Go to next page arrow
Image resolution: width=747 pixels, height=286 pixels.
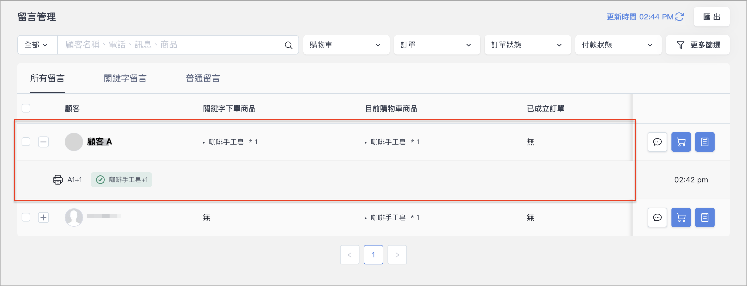coord(397,255)
